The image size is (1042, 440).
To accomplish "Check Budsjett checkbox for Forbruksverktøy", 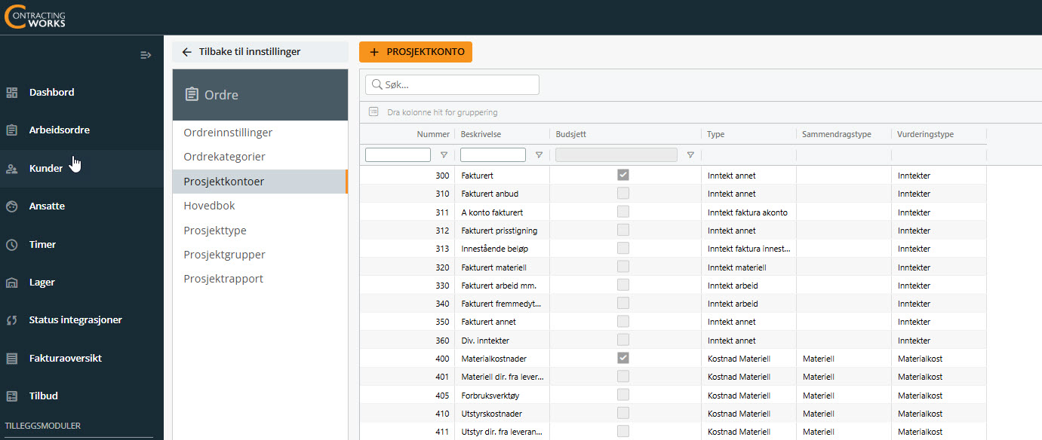I will coord(623,395).
